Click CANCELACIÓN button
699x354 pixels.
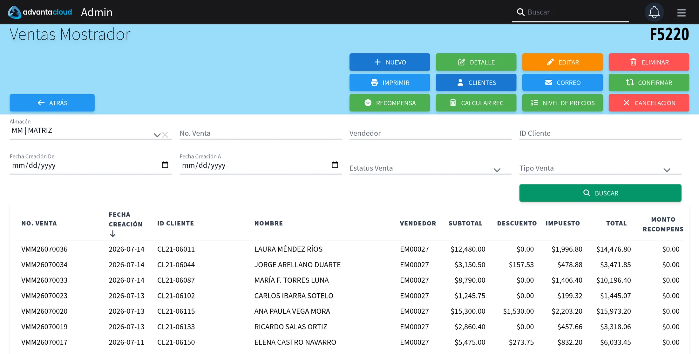click(649, 103)
